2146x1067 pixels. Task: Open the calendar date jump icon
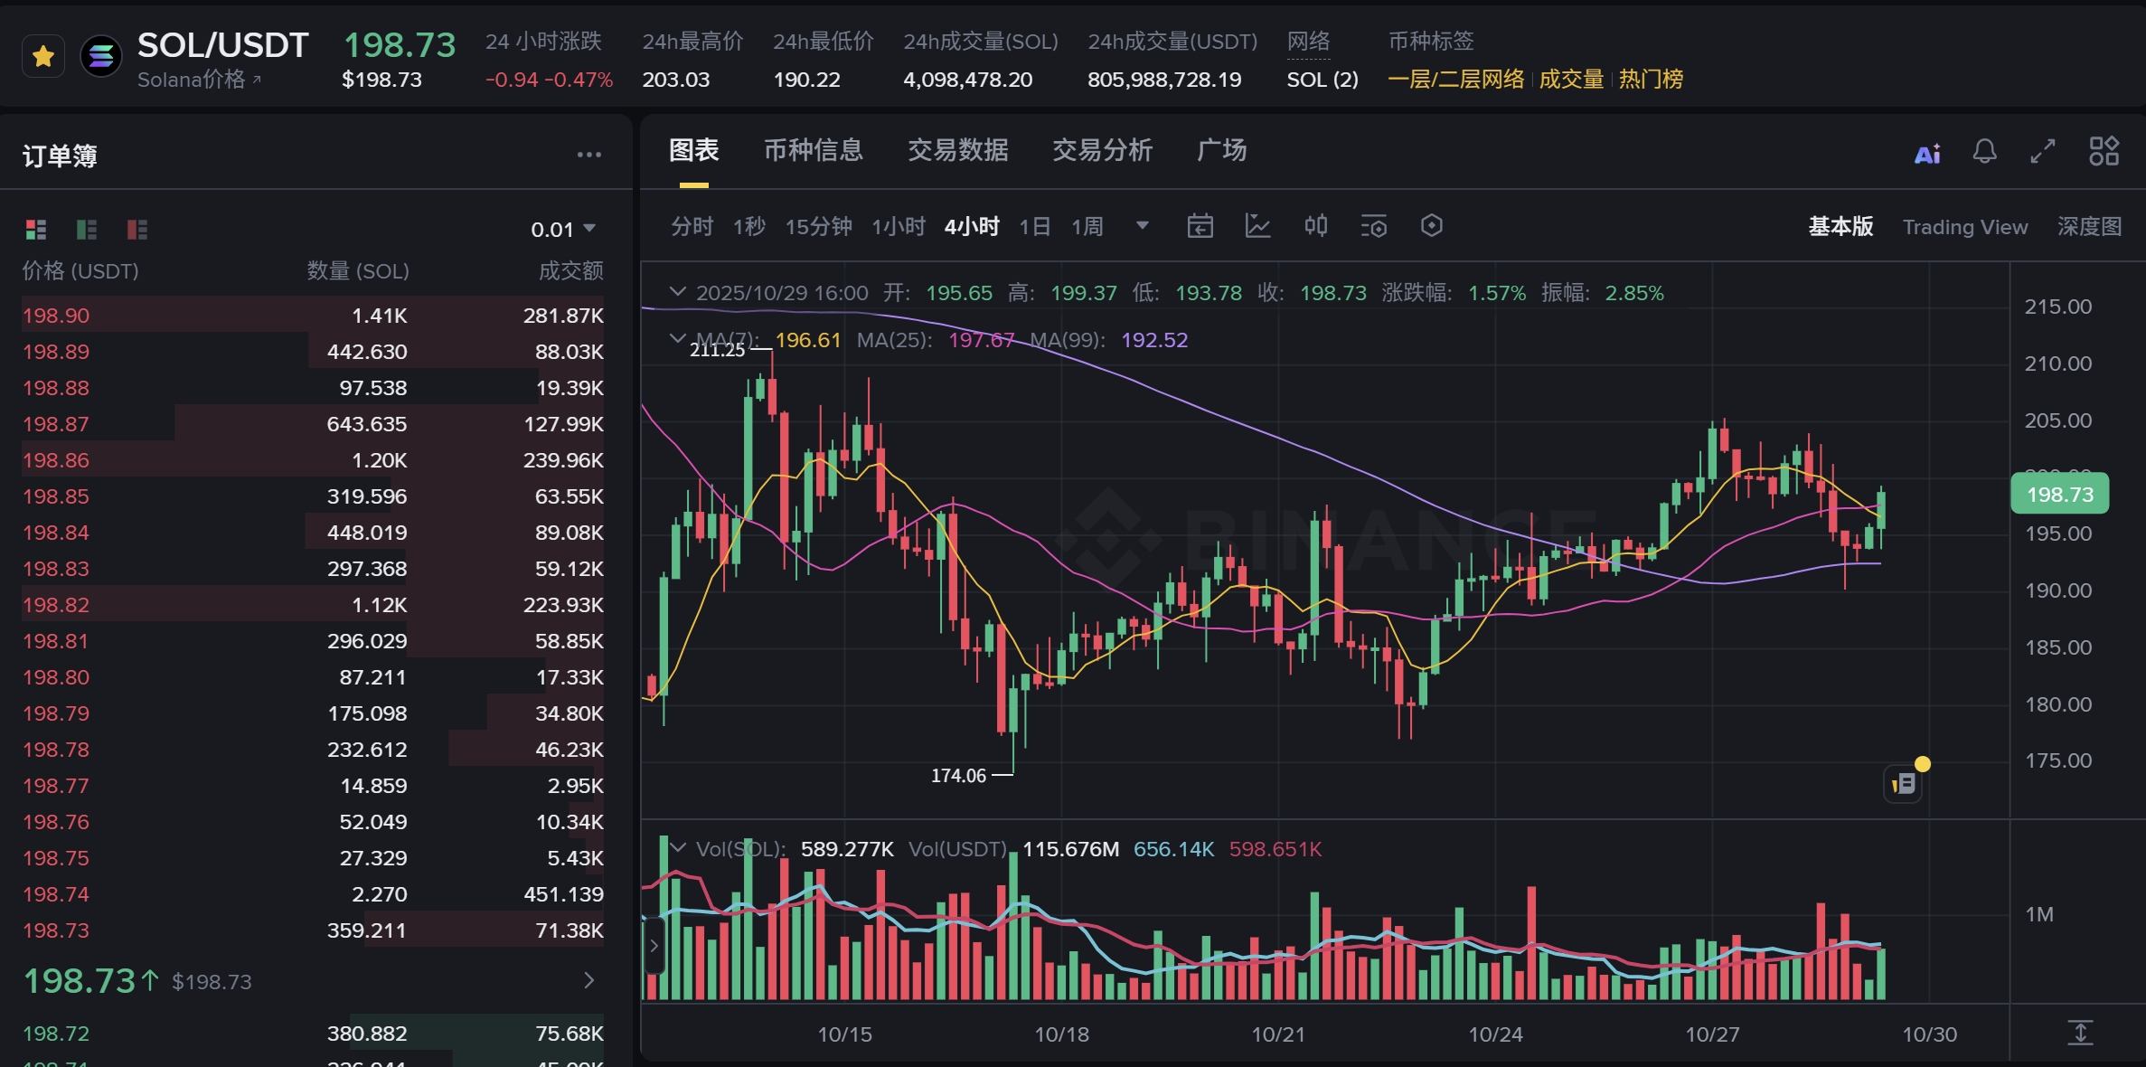[1200, 226]
